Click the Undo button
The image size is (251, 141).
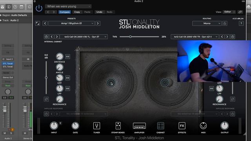click(99, 12)
